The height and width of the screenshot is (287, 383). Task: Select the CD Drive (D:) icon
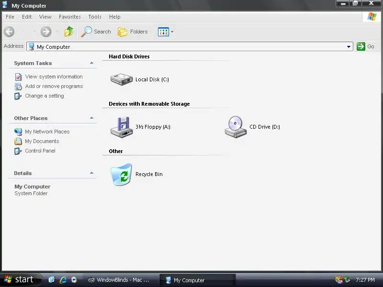click(236, 127)
